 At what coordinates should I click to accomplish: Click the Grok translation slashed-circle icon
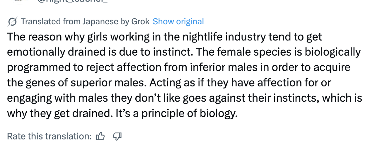12,21
